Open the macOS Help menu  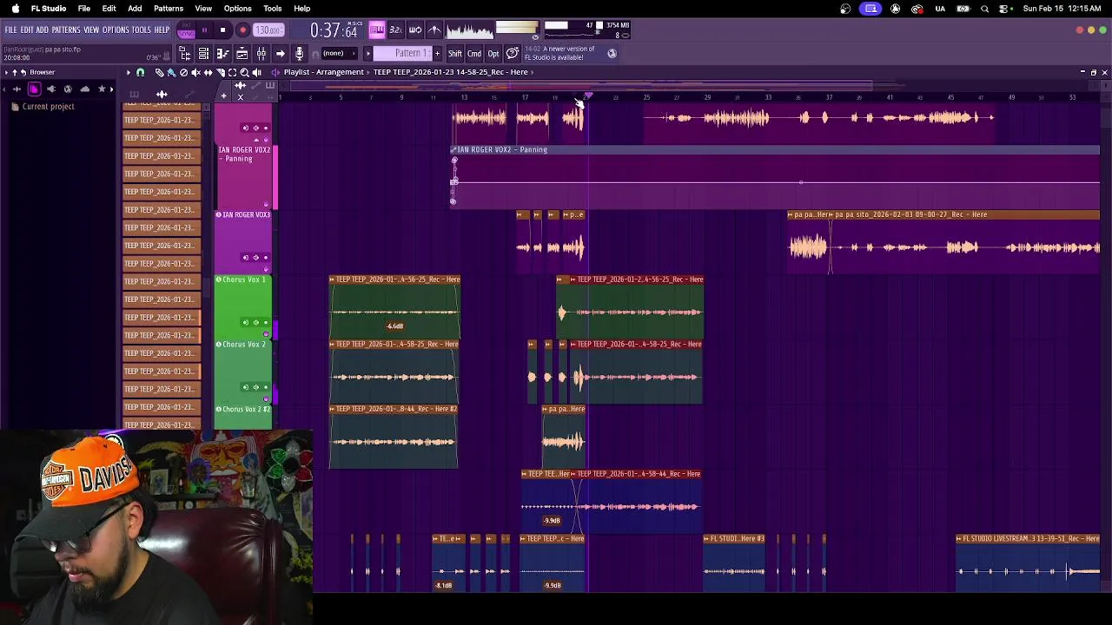[x=301, y=9]
